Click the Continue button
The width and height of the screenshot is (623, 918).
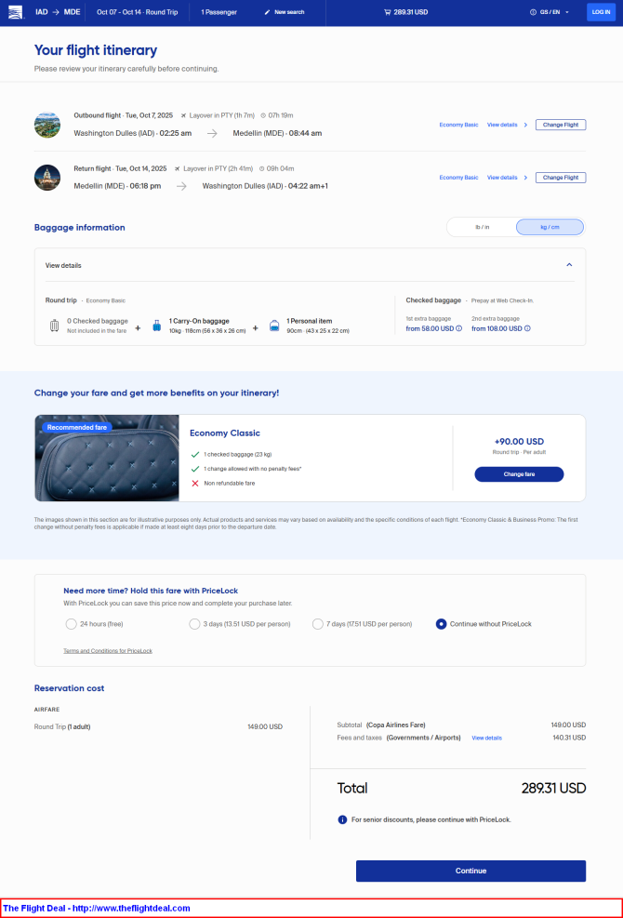click(471, 871)
